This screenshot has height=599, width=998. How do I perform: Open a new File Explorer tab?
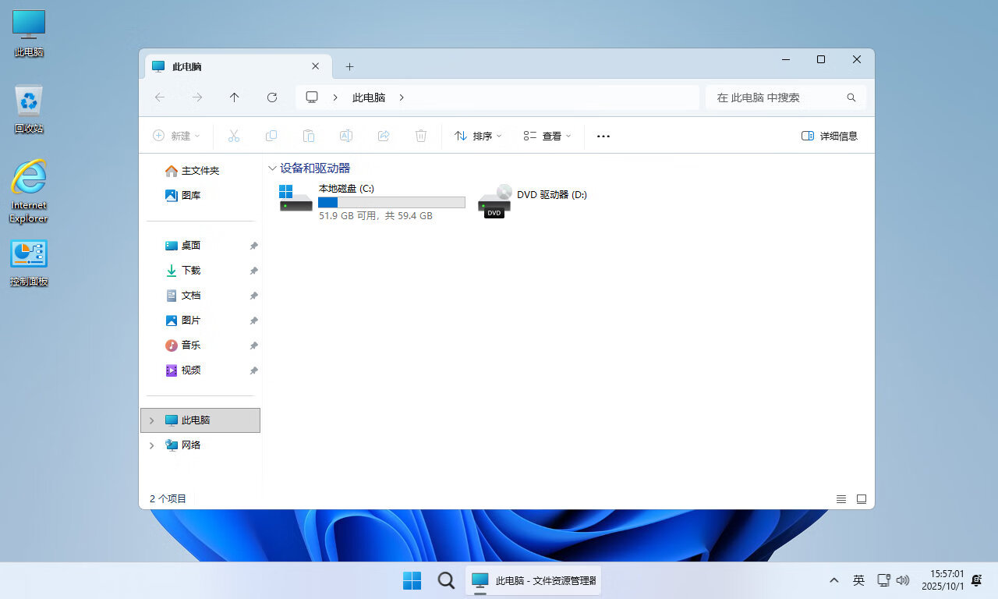[349, 66]
